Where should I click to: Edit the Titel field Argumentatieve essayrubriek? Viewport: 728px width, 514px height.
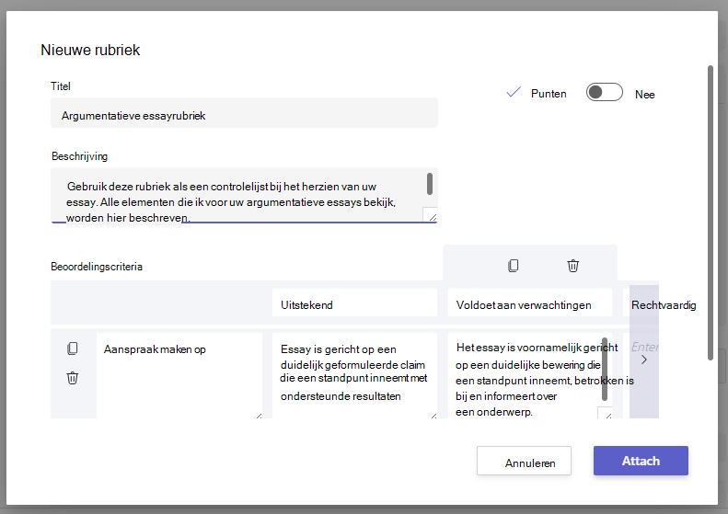[244, 113]
